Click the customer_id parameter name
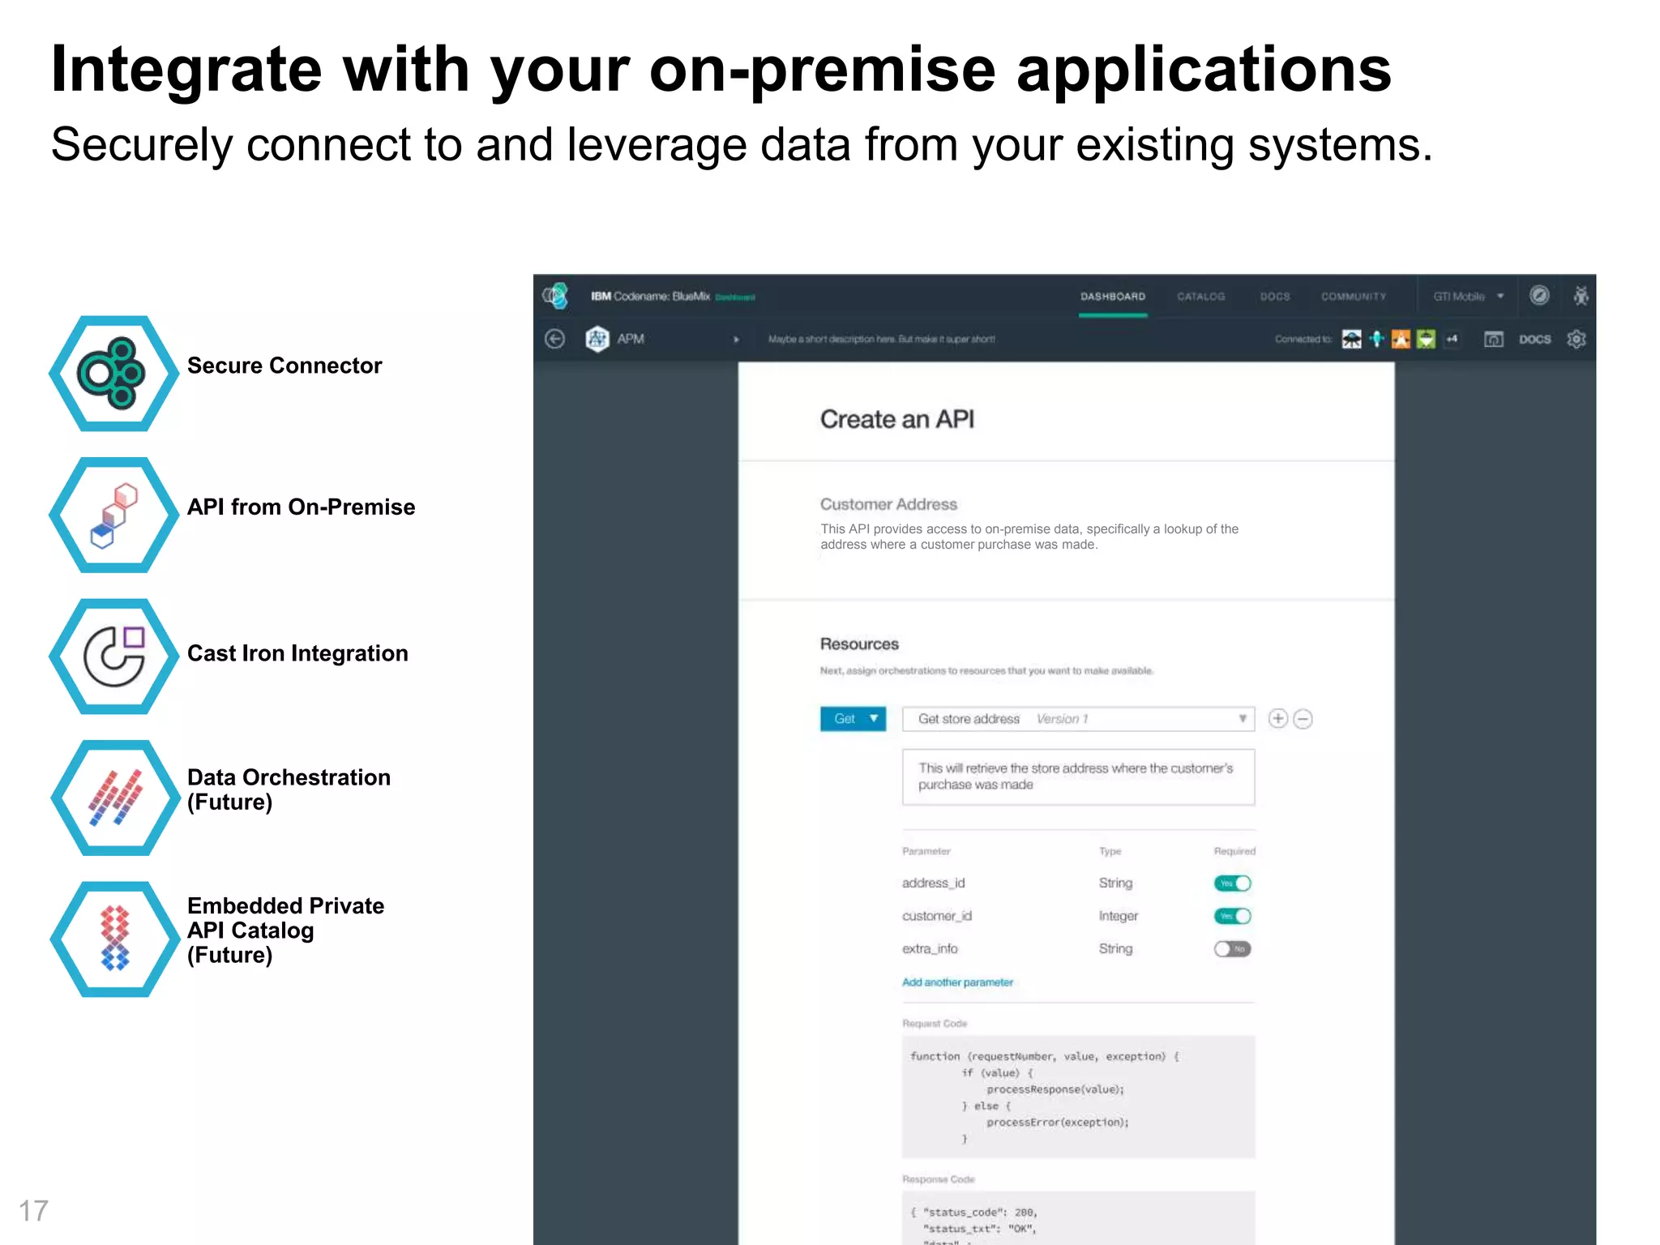1660x1245 pixels. point(936,916)
